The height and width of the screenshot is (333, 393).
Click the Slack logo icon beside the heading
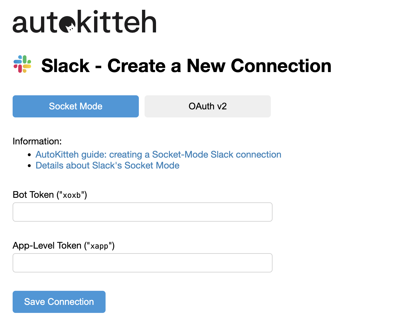(22, 64)
